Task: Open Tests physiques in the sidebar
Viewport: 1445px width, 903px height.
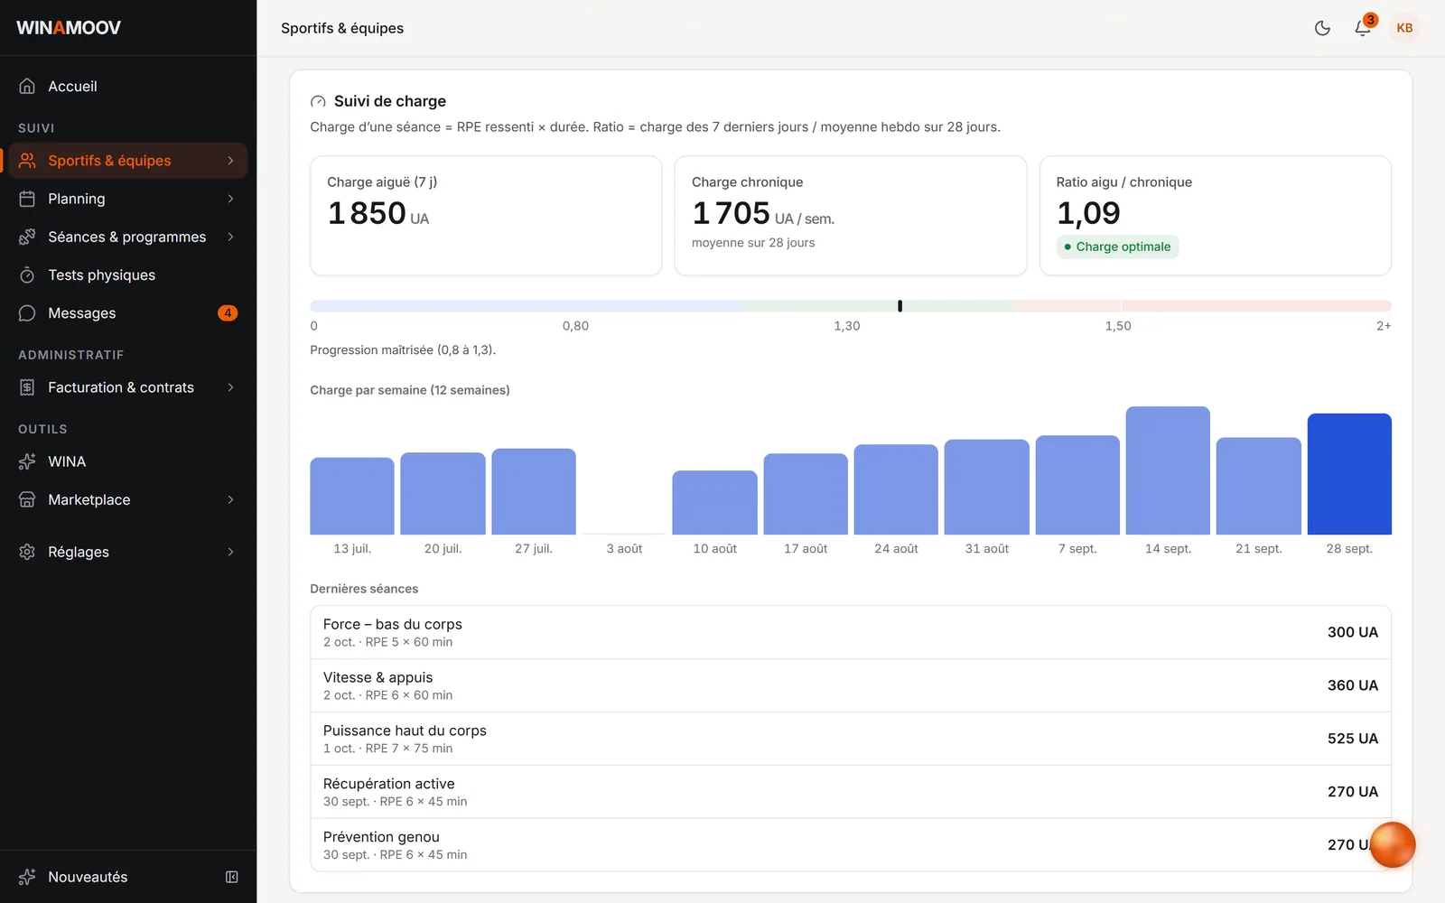Action: coord(128,275)
